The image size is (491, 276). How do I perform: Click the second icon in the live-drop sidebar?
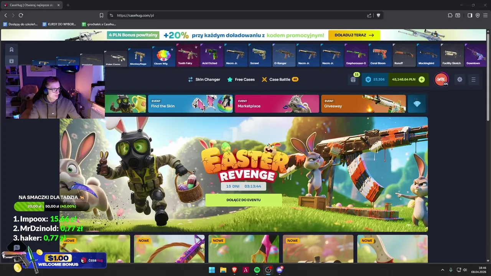(x=12, y=61)
